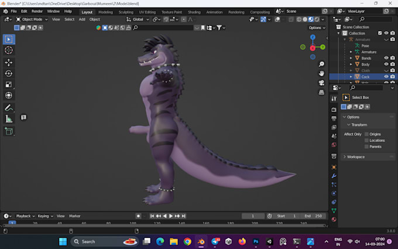398x249 pixels.
Task: Open the Keying dropdown in timeline
Action: [45, 216]
